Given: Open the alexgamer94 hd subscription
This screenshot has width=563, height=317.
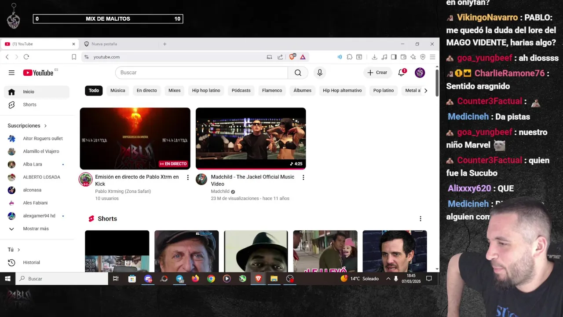Looking at the screenshot, I should 37,216.
